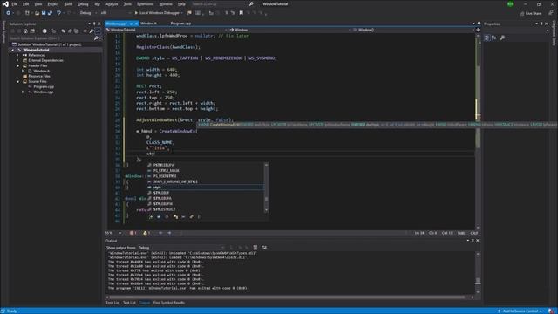This screenshot has height=314, width=558.
Task: Switch to the Window.h tab
Action: (148, 24)
